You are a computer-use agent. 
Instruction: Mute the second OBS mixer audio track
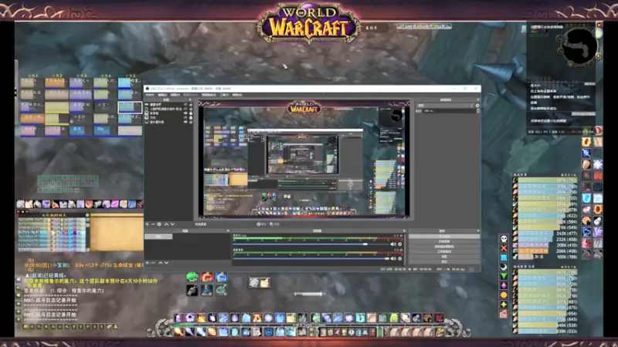[x=393, y=258]
